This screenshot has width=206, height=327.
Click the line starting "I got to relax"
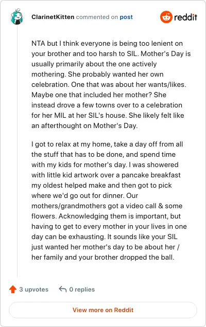(107, 144)
